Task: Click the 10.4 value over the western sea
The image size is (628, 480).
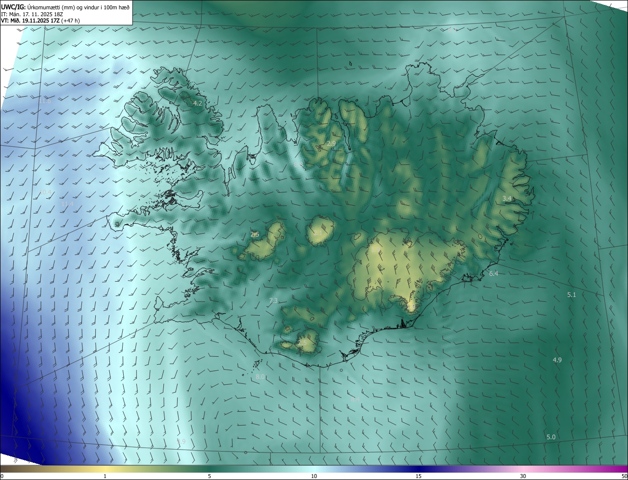Action: pyautogui.click(x=45, y=191)
